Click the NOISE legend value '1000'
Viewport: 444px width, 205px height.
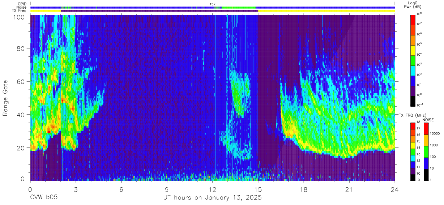(434, 145)
